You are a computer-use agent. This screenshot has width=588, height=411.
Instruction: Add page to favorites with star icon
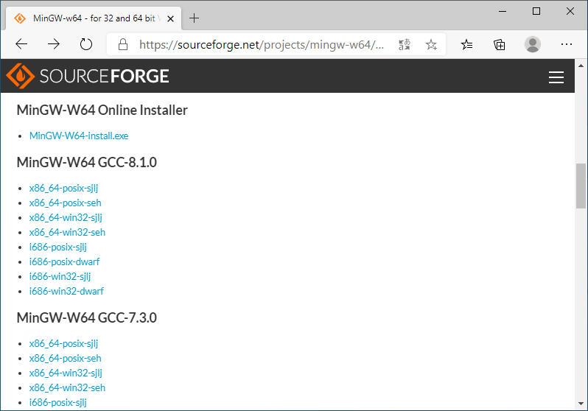[431, 45]
